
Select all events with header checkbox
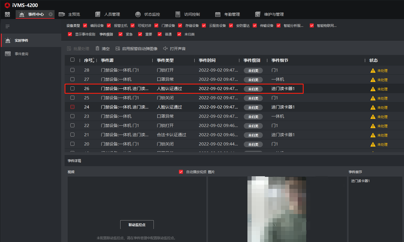pos(72,60)
